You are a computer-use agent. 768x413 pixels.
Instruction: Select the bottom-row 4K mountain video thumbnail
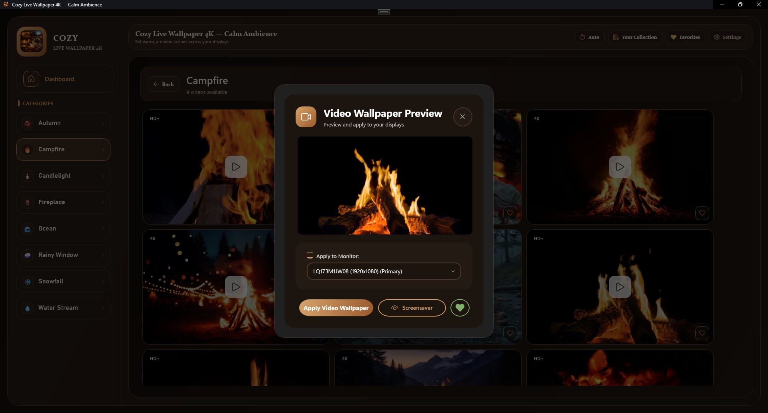428,368
